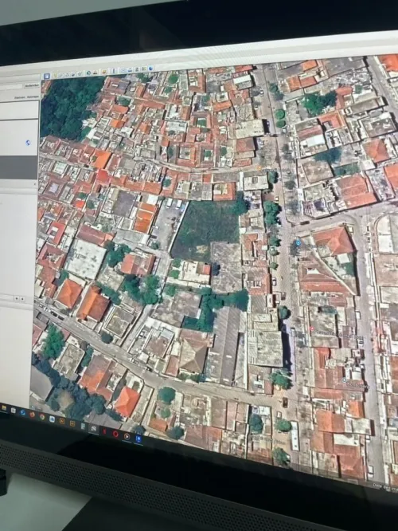Open the Email toolbar icon

(123, 70)
